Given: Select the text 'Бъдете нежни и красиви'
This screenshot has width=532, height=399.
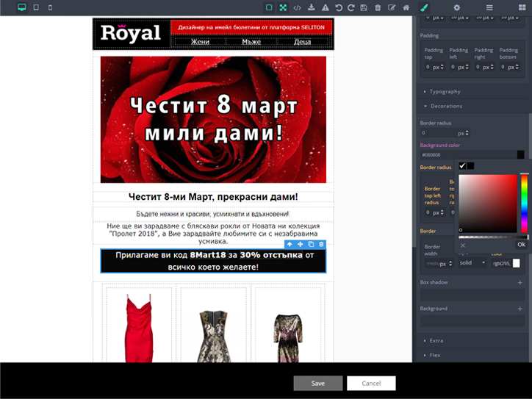Looking at the screenshot, I should tap(213, 214).
